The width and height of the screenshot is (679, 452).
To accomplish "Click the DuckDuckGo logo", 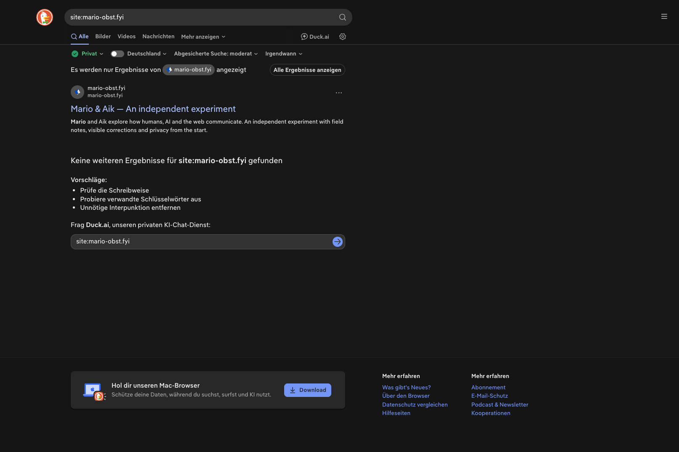I will [45, 17].
